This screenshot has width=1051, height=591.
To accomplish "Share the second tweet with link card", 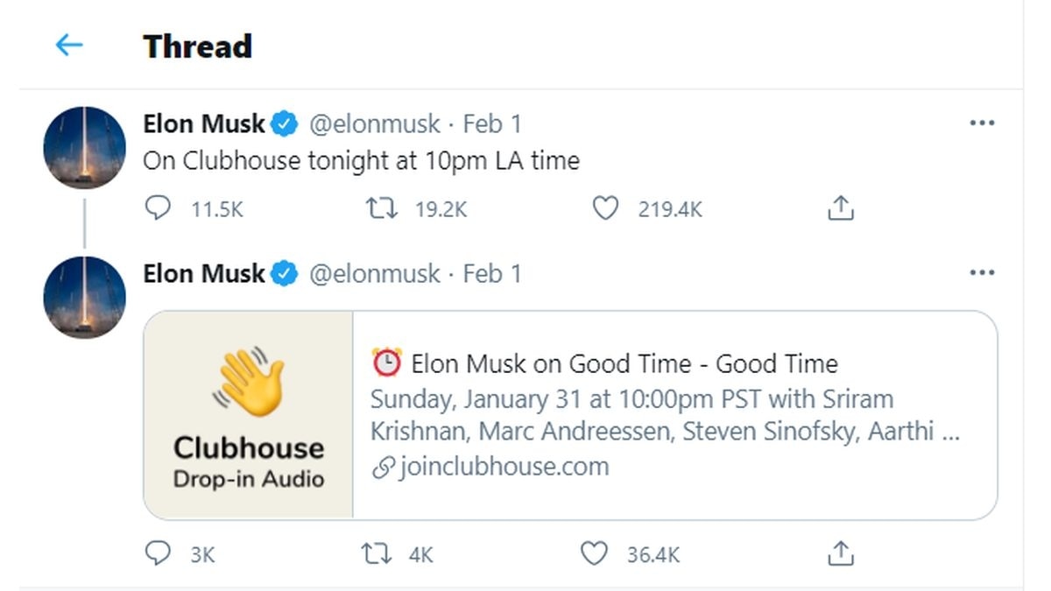I will point(840,553).
